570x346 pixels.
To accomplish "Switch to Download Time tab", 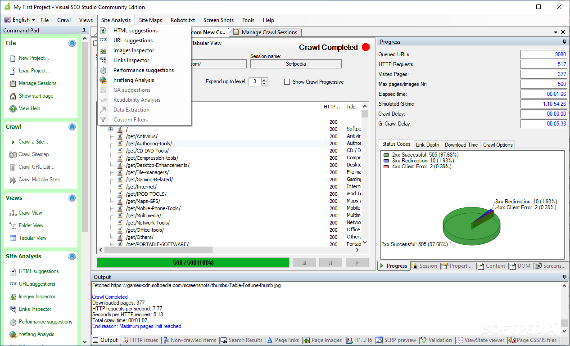I will point(461,144).
